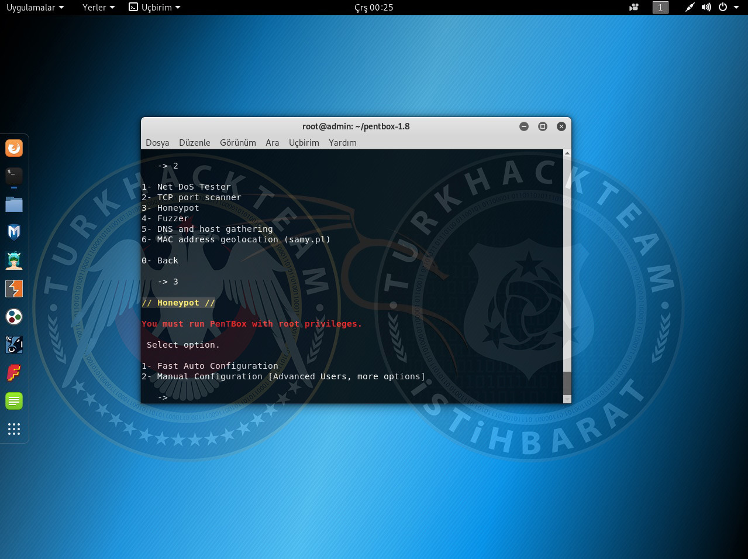Click the text '0- Back'
This screenshot has height=559, width=748.
[160, 260]
